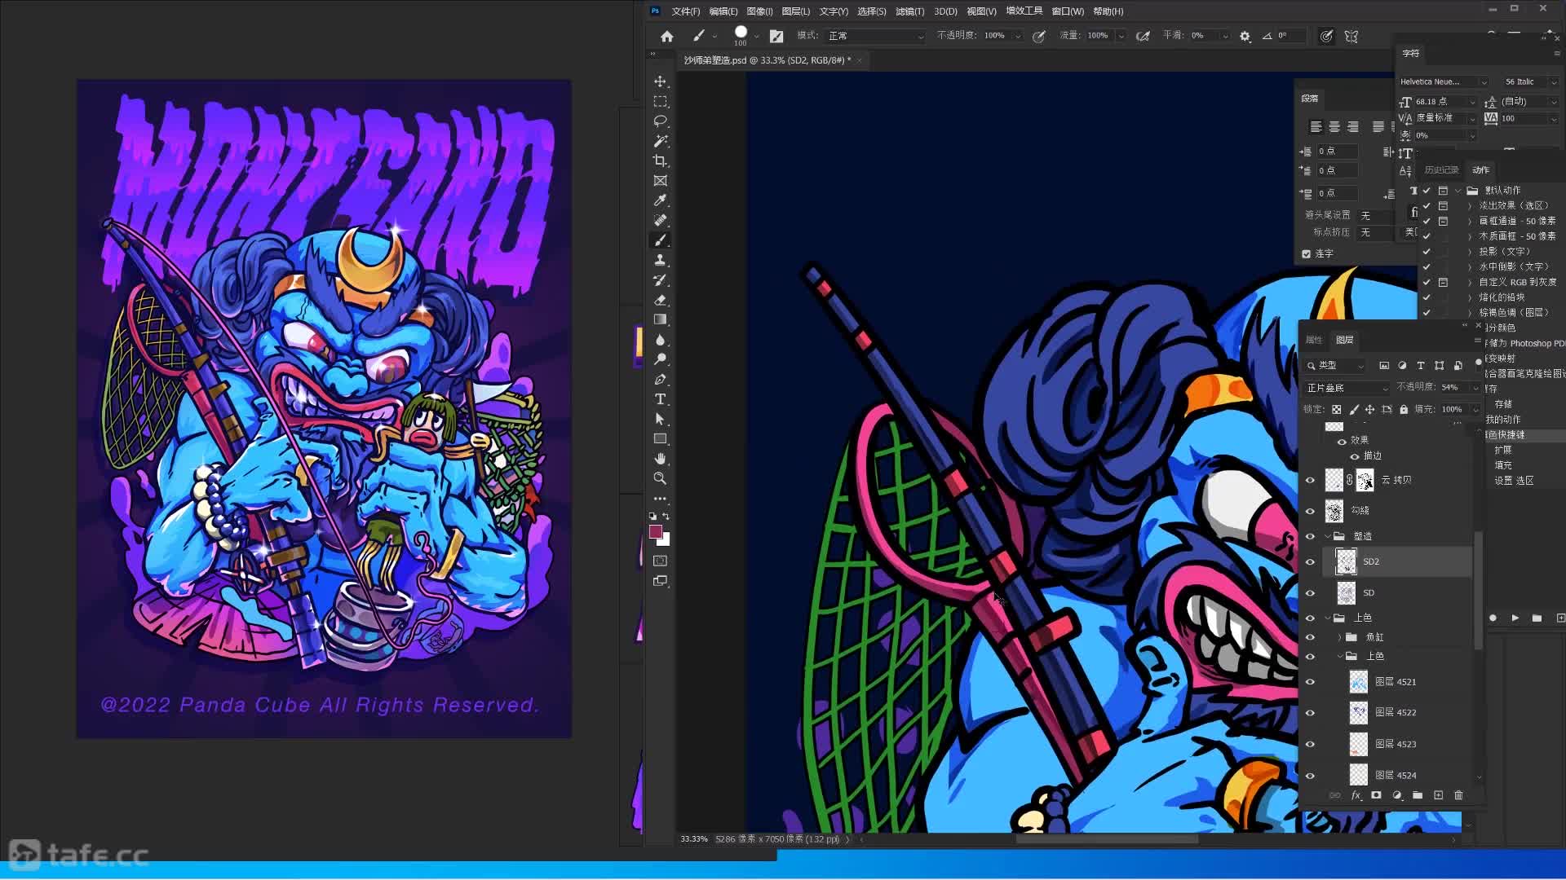Uncheck the 连字 checkbox
Image resolution: width=1566 pixels, height=880 pixels.
[x=1307, y=253]
